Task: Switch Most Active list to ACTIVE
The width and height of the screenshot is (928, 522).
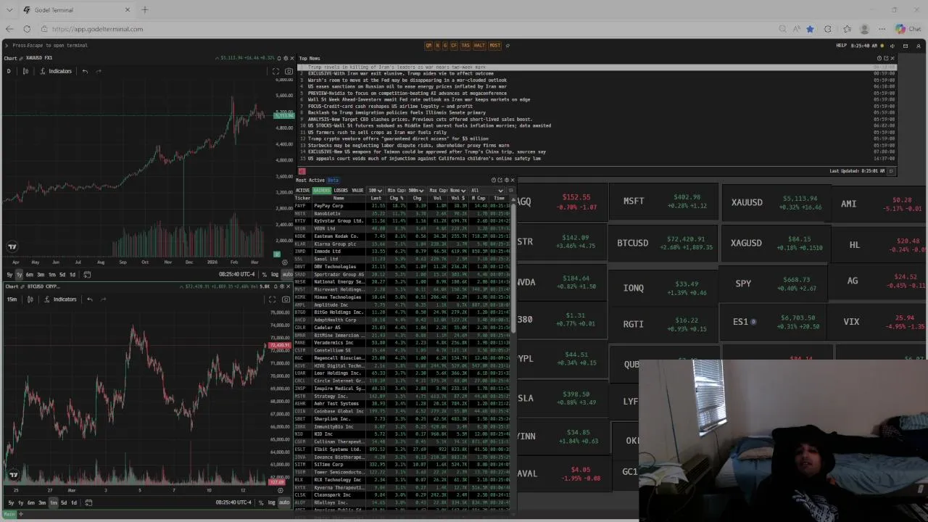Action: click(302, 191)
